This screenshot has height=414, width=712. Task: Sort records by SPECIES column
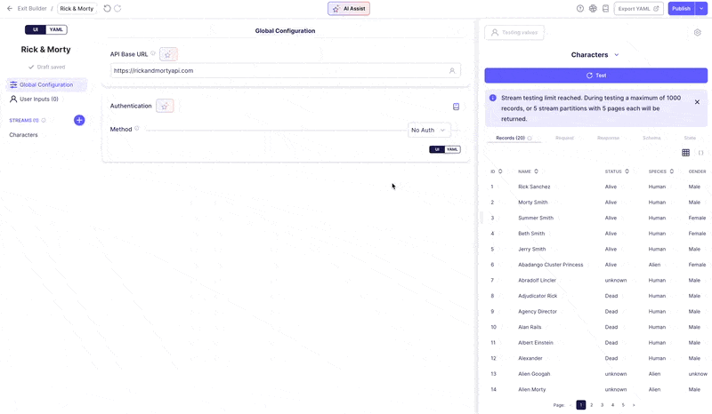click(672, 171)
